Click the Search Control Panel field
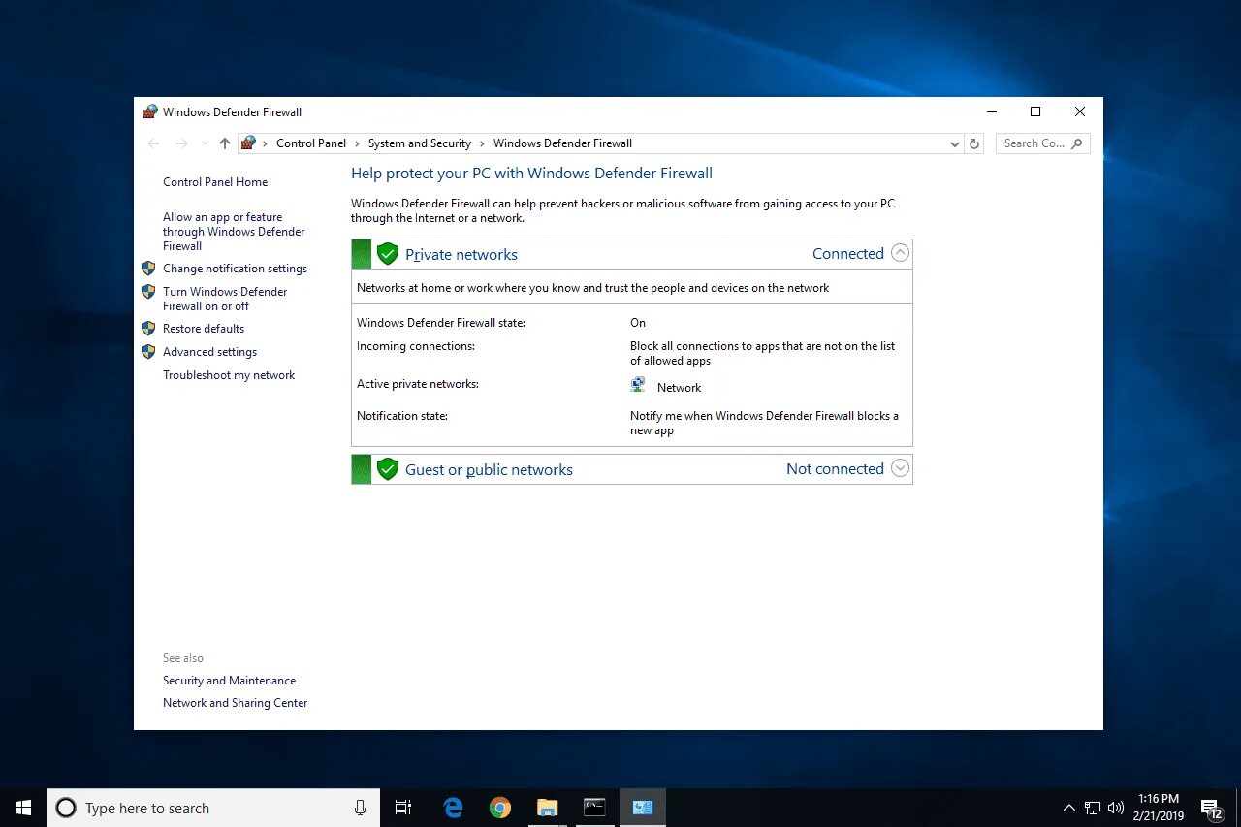 [1042, 143]
